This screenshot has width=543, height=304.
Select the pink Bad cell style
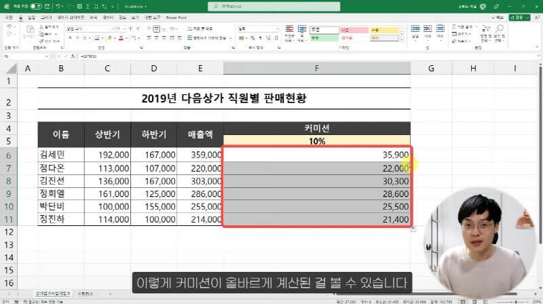[354, 30]
